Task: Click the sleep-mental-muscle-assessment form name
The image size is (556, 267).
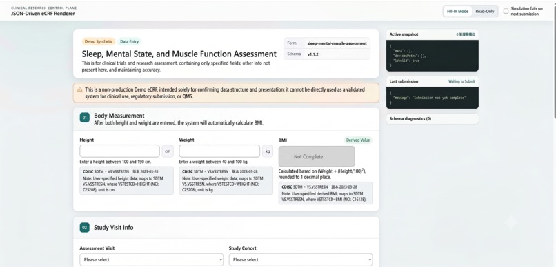Action: tap(337, 43)
